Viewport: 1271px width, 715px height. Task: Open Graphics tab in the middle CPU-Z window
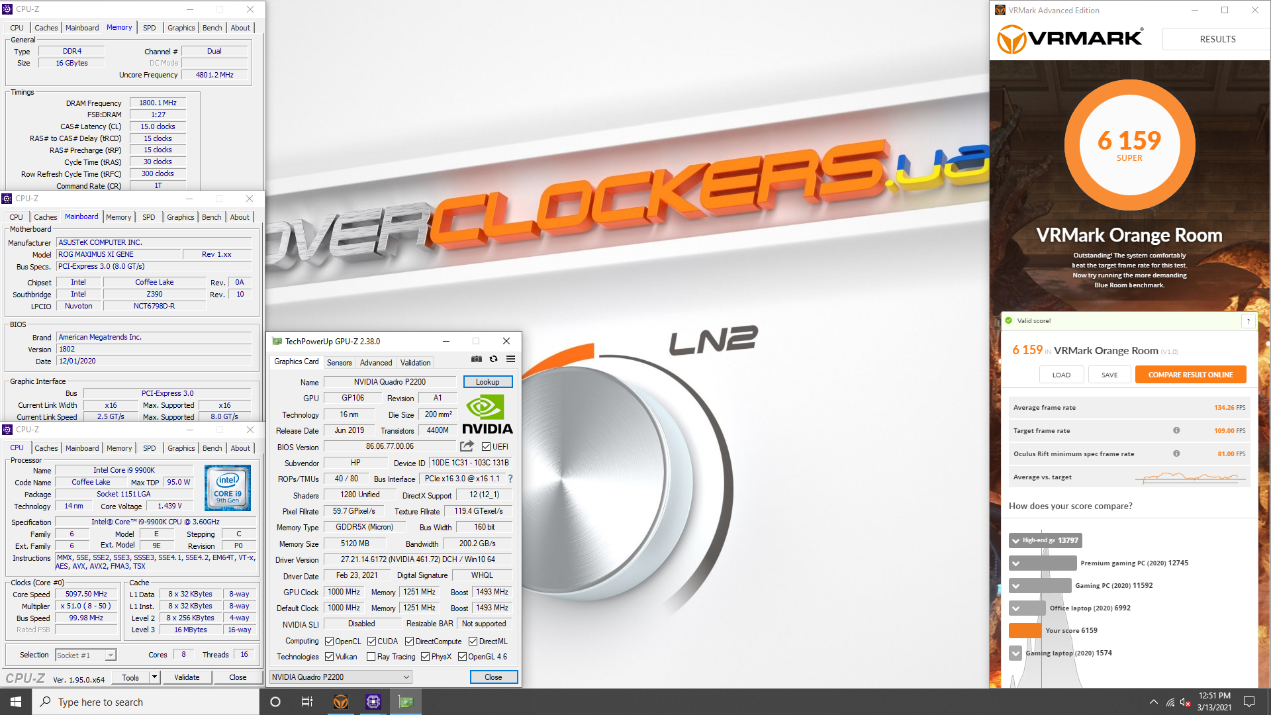coord(180,217)
